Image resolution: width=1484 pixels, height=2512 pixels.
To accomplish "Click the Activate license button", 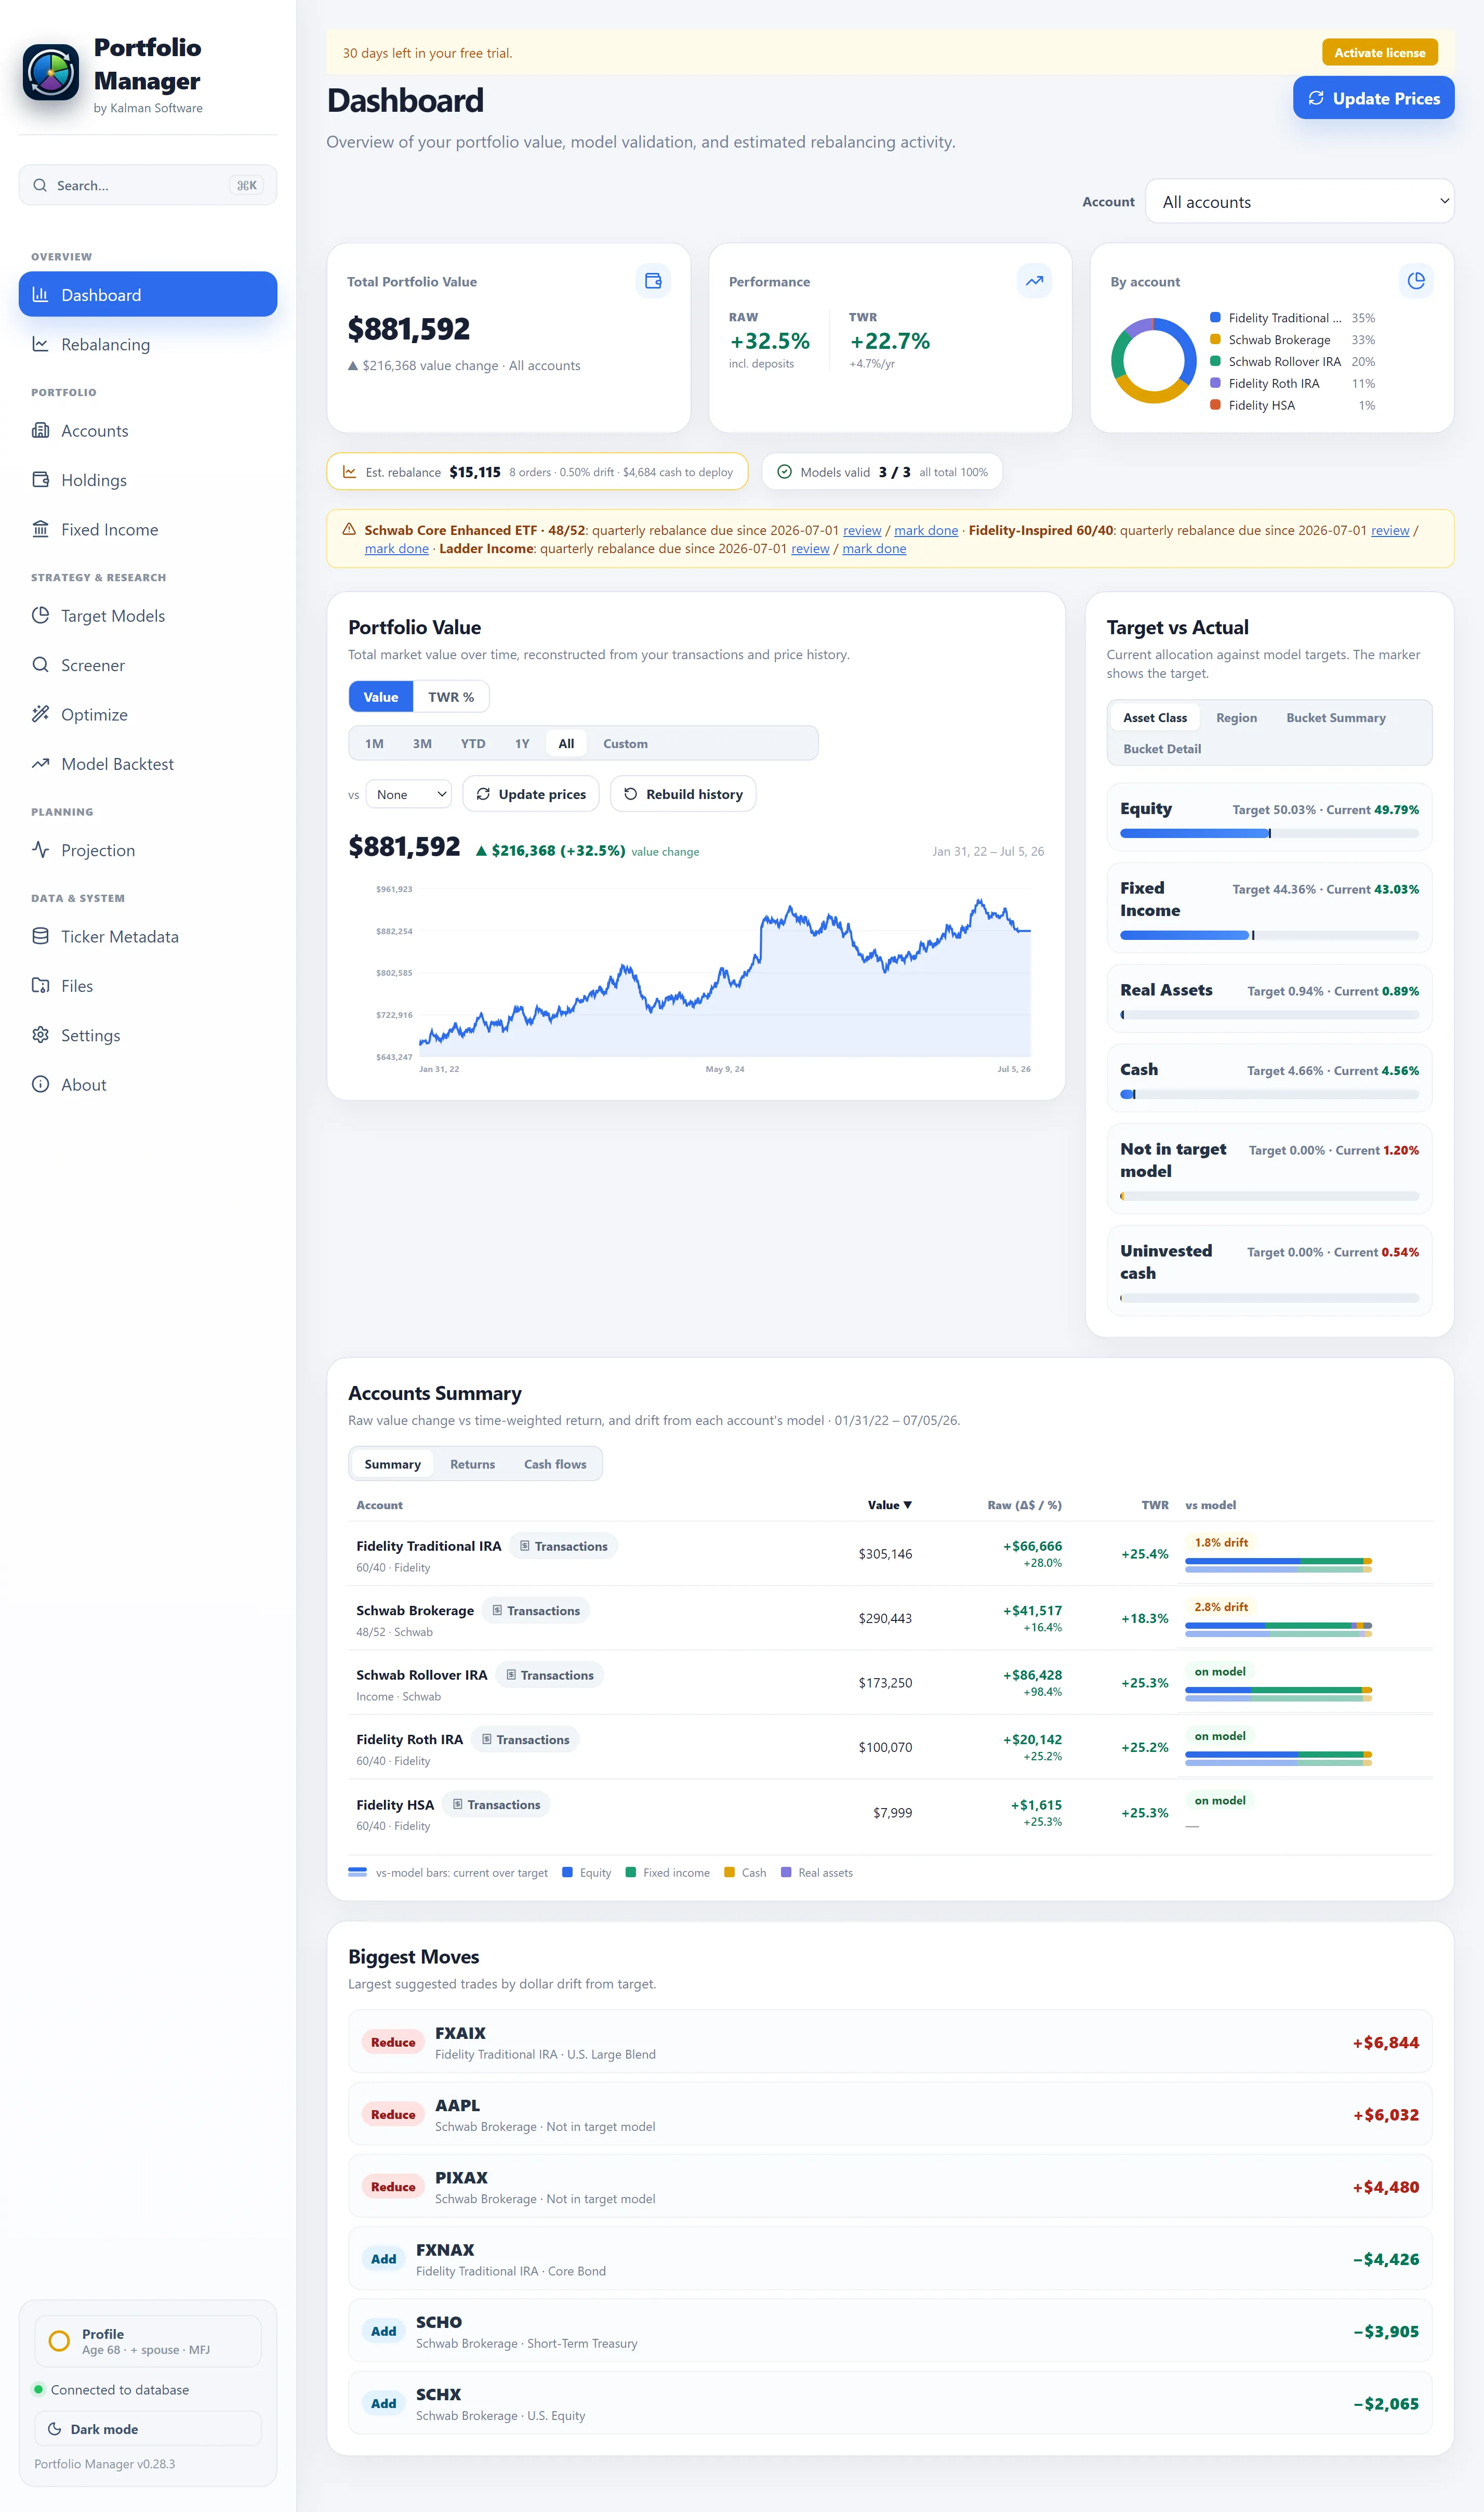I will [x=1379, y=53].
